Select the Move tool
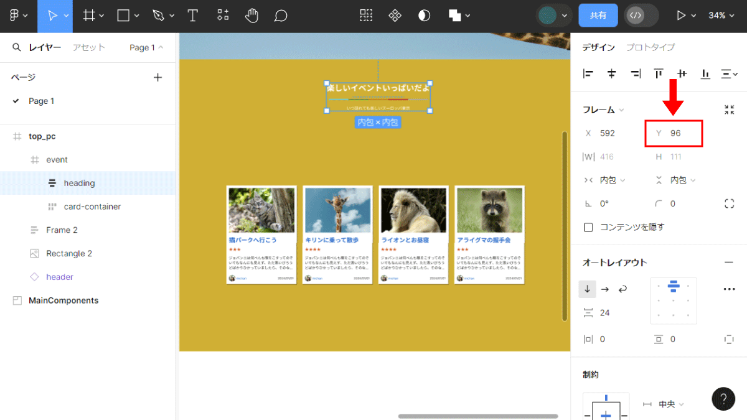Screen dimensions: 747x420 click(52, 16)
